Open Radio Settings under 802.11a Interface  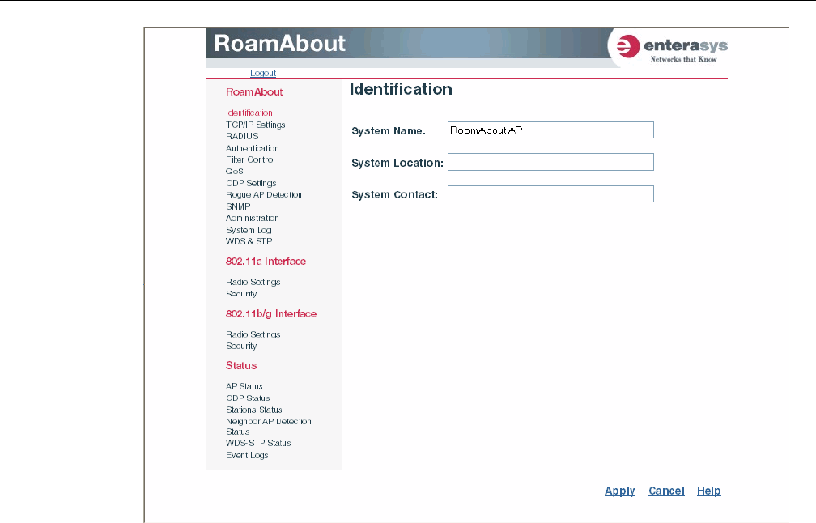pos(253,282)
